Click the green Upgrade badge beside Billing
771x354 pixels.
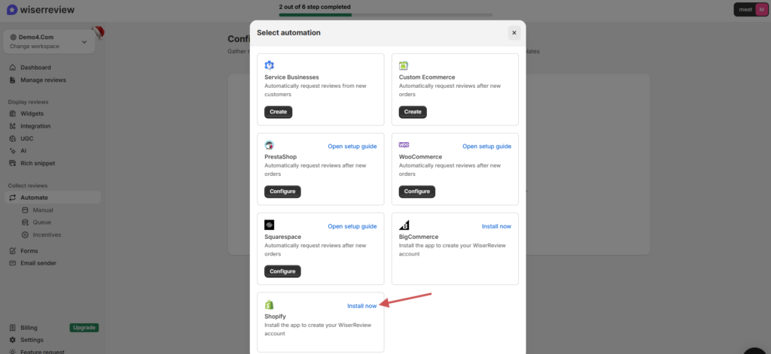(84, 328)
